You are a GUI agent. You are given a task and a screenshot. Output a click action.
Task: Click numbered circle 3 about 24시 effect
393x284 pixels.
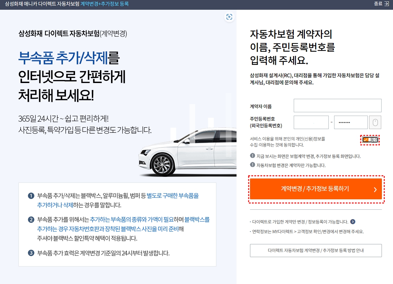tap(31, 253)
